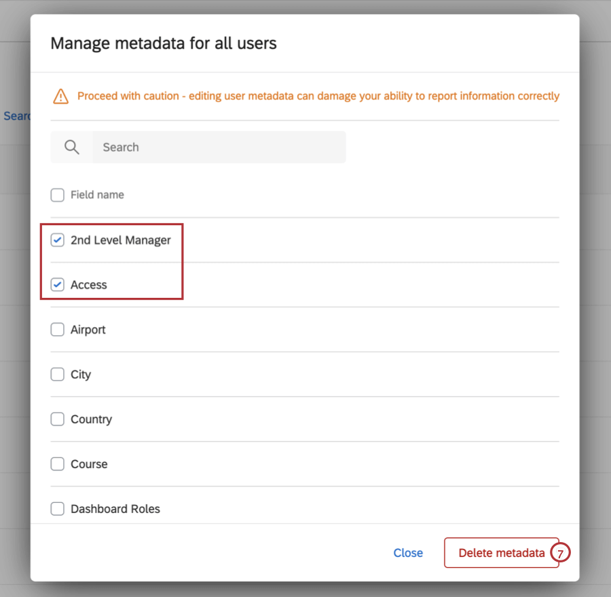611x597 pixels.
Task: Check the Country field checkbox
Action: point(57,419)
